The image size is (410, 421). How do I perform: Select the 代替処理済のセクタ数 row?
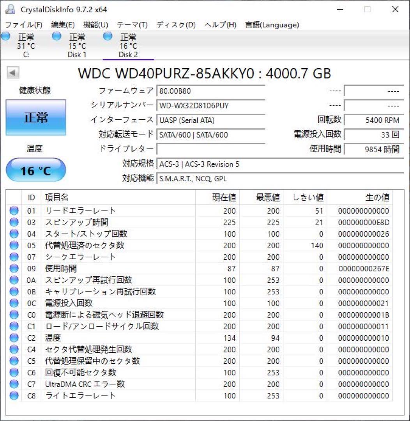tap(199, 246)
